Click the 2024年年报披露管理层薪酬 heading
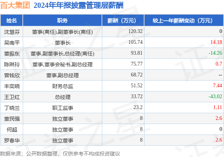The image size is (224, 157). (78, 6)
